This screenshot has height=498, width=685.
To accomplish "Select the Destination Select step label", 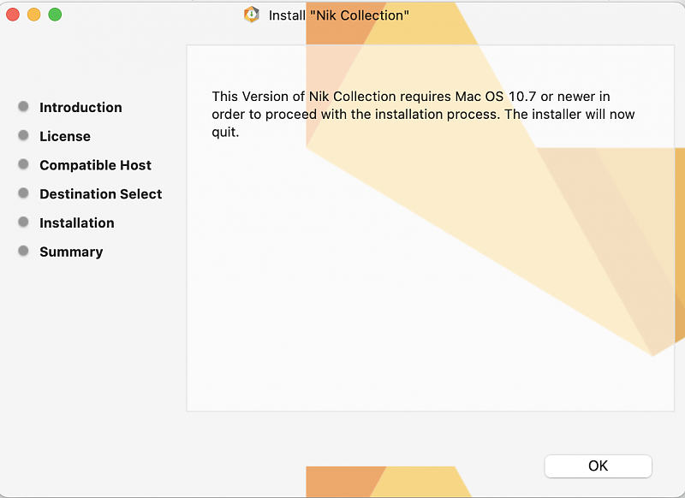I will [100, 194].
